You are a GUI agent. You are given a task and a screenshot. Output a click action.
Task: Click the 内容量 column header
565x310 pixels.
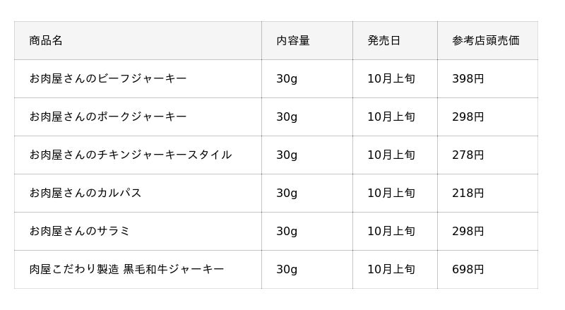point(293,41)
